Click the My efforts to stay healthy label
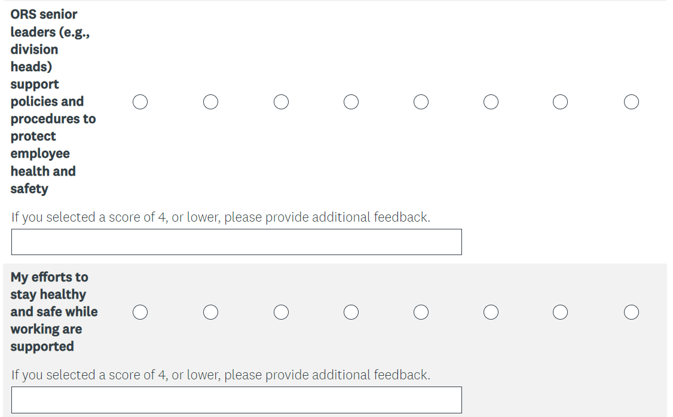673x417 pixels. tap(54, 312)
